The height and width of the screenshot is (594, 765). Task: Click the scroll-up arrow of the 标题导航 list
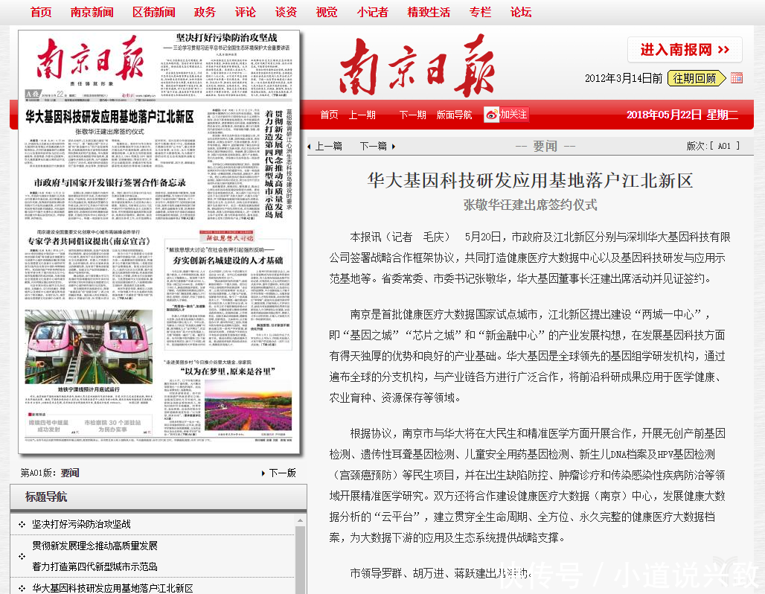coord(300,521)
